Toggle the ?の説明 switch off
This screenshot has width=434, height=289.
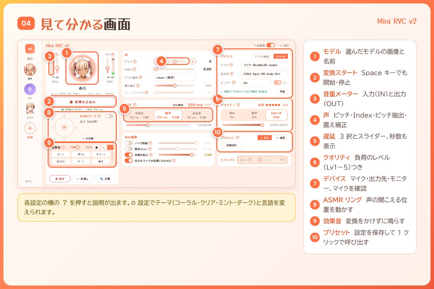coord(271,45)
